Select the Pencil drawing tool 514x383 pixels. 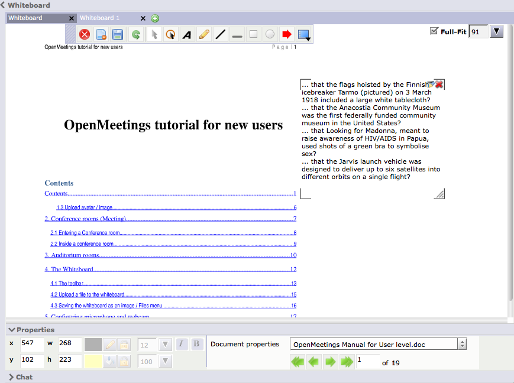tap(203, 35)
